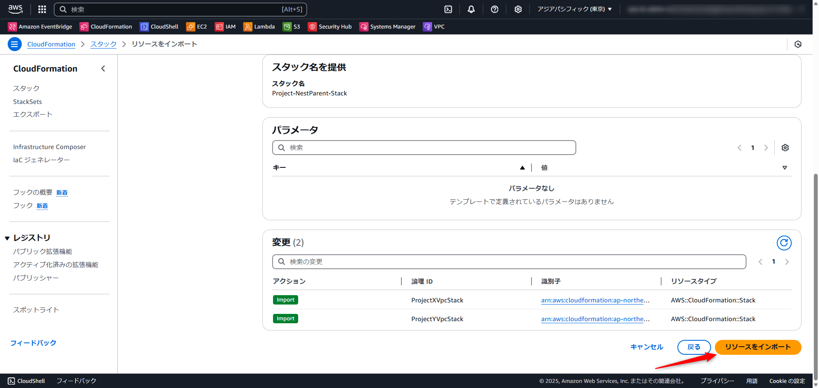This screenshot has height=388, width=819.
Task: Click the CloudFormation breadcrumb link
Action: (51, 44)
